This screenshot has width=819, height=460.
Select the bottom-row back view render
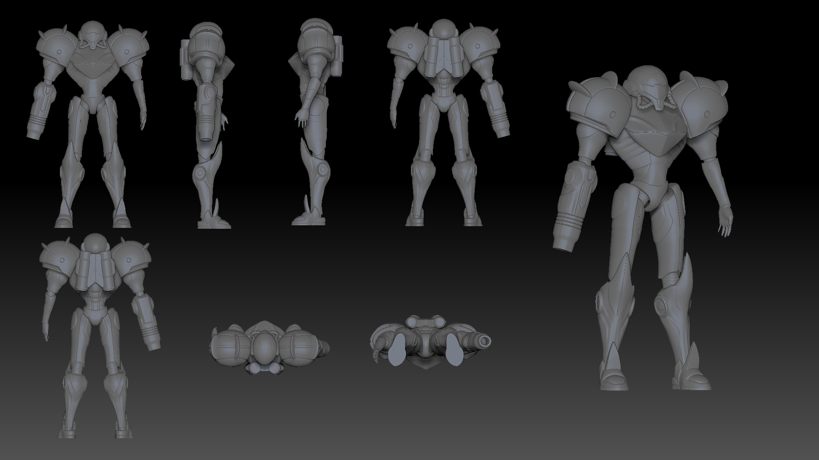[100, 336]
